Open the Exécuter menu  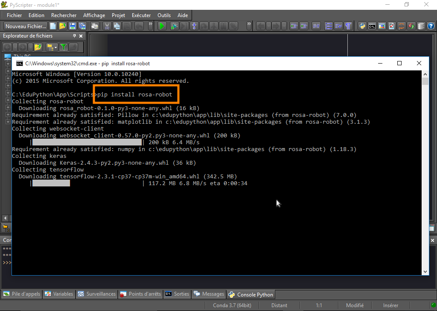click(141, 15)
